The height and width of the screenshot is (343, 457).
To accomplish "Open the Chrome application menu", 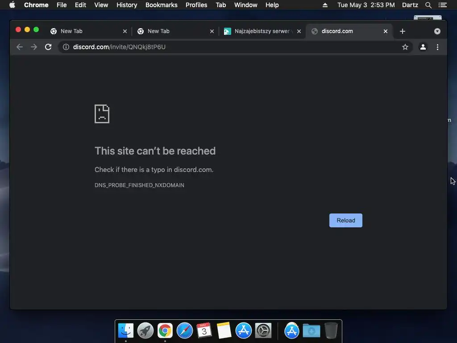I will pos(36,5).
